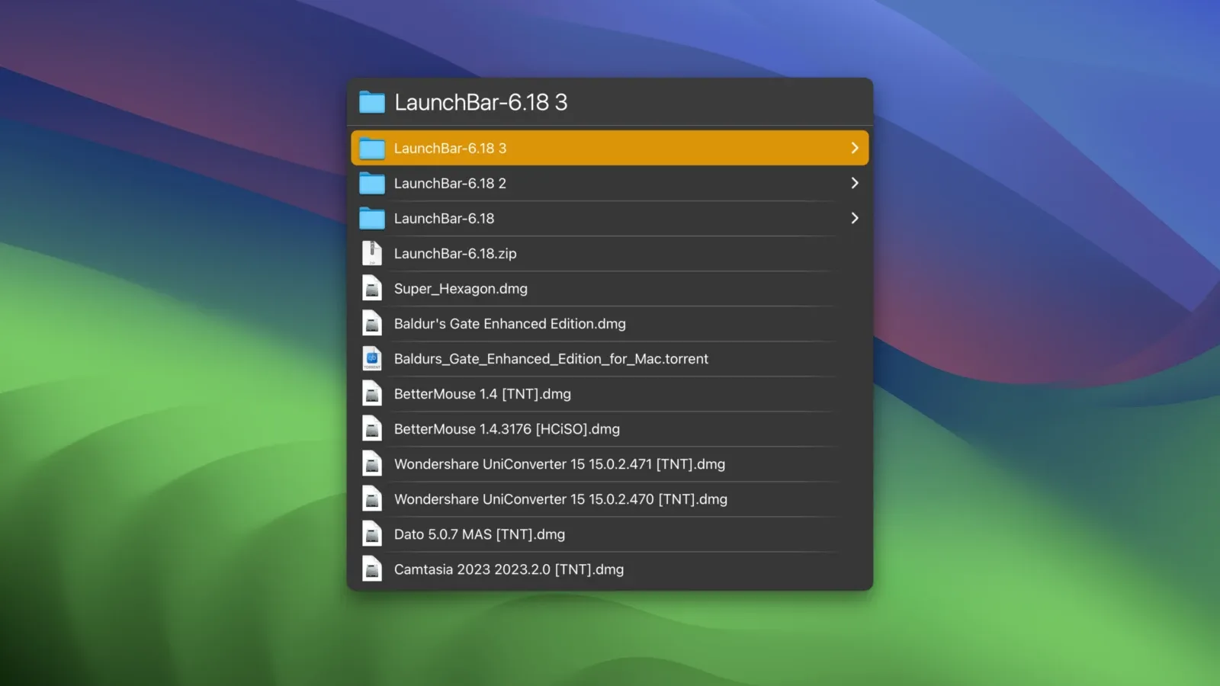Click the LaunchBar-6.18 3 folder icon
This screenshot has width=1220, height=686.
[372, 147]
